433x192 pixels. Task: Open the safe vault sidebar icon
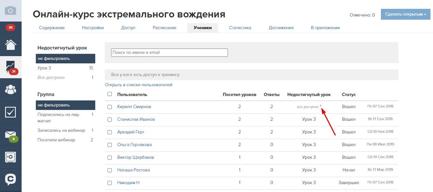point(10,157)
